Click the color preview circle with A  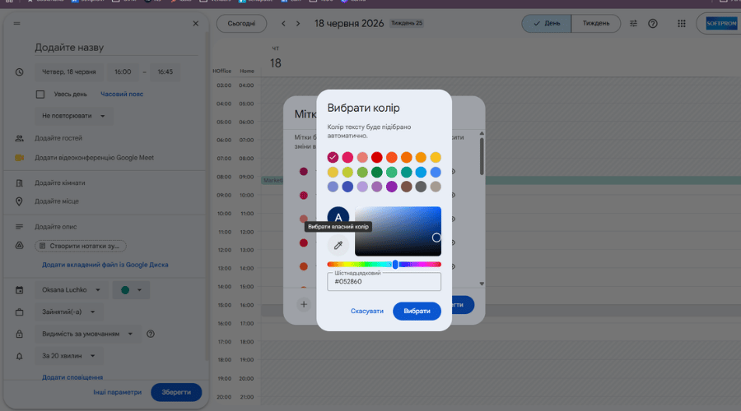click(338, 218)
